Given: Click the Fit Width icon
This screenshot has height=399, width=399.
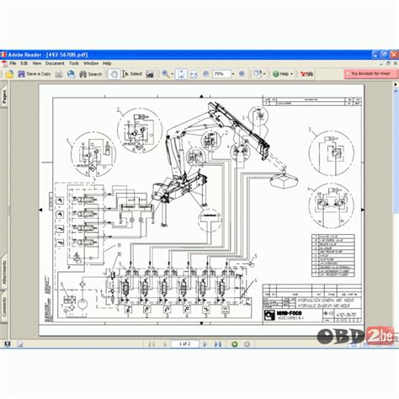Looking at the screenshot, I should [194, 74].
